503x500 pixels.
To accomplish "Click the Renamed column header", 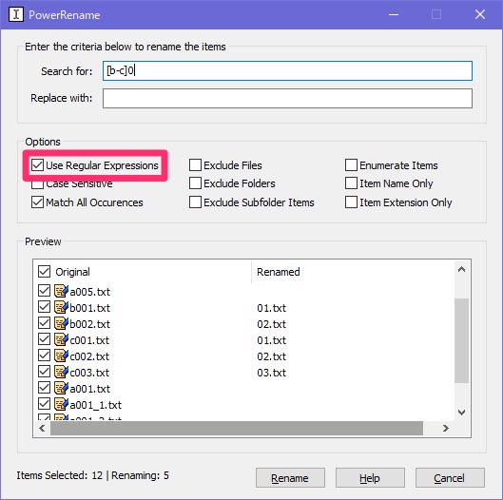I will (279, 272).
